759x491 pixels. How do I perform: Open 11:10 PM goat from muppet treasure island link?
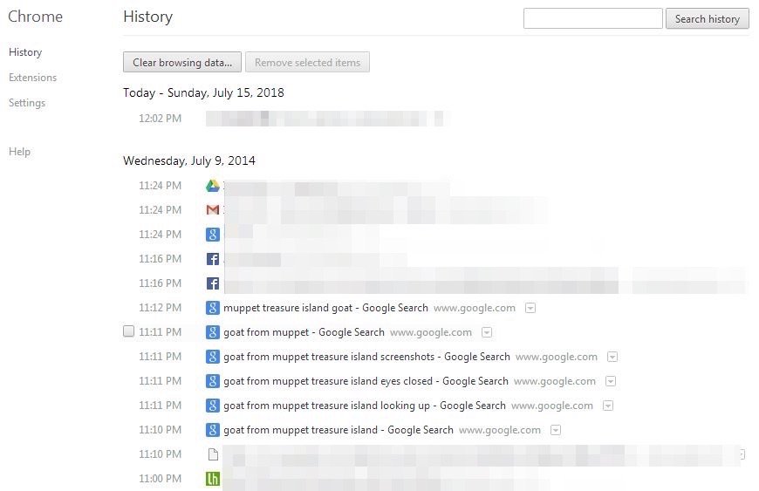(x=338, y=430)
